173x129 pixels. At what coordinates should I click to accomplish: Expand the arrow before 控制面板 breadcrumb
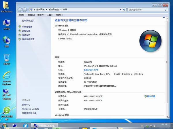pos(34,10)
